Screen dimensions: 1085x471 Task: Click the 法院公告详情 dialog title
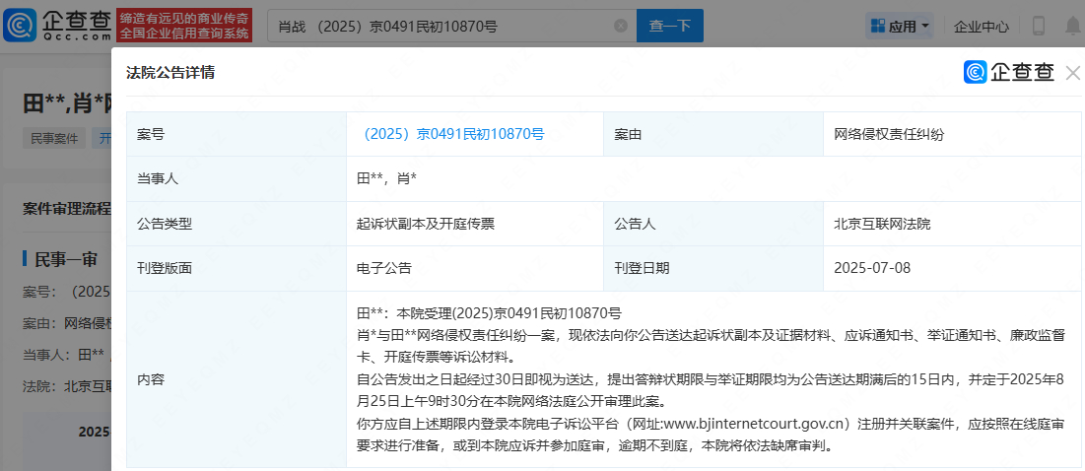tap(170, 73)
